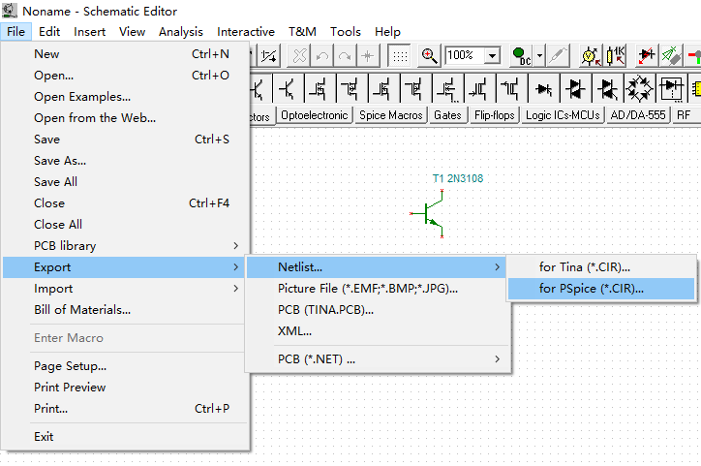Image resolution: width=701 pixels, height=466 pixels.
Task: Open the Help menu
Action: [x=387, y=32]
